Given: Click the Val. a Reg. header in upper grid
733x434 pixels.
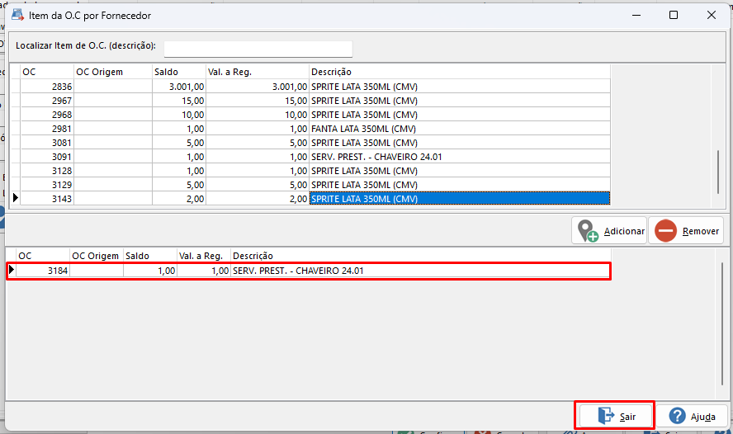Looking at the screenshot, I should tap(258, 72).
